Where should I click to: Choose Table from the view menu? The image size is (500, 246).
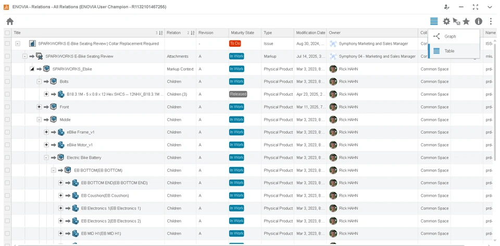(454, 51)
